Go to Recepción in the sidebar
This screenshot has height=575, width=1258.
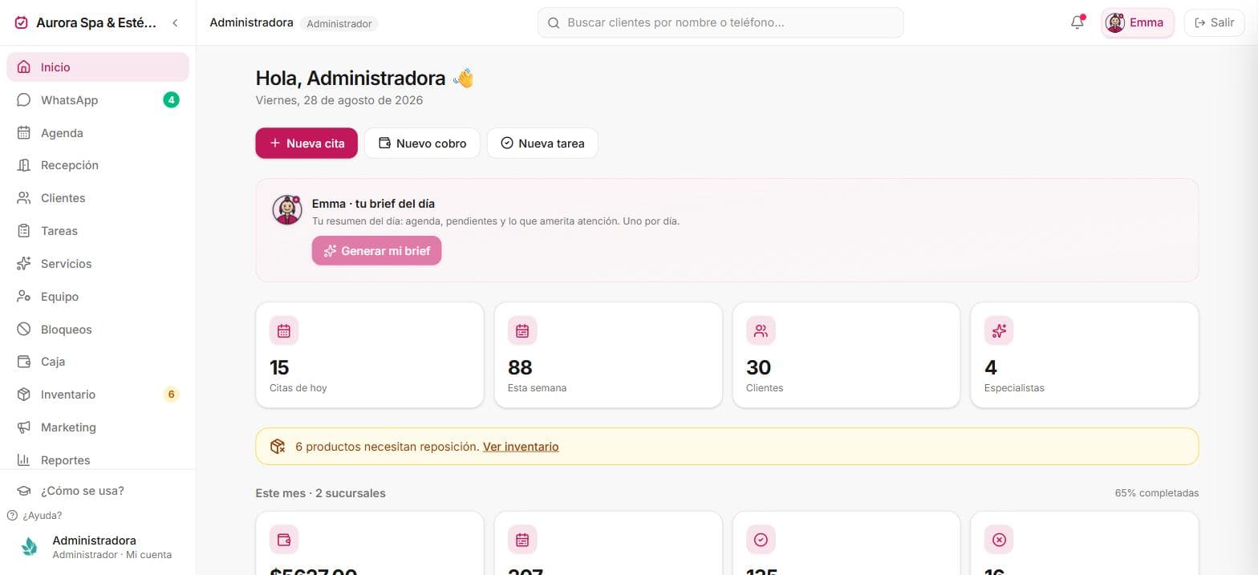pos(98,165)
